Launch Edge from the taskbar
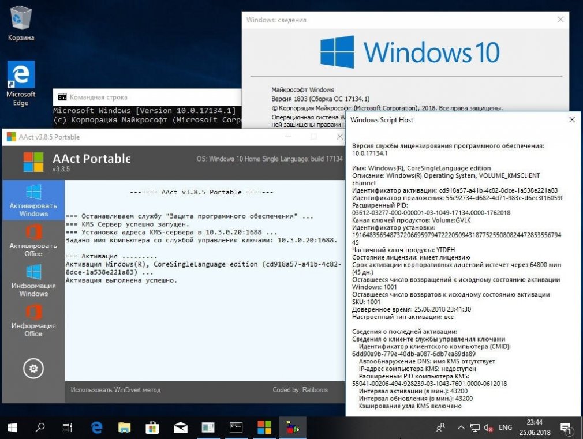Screen dimensions: 583x439 tap(96, 427)
